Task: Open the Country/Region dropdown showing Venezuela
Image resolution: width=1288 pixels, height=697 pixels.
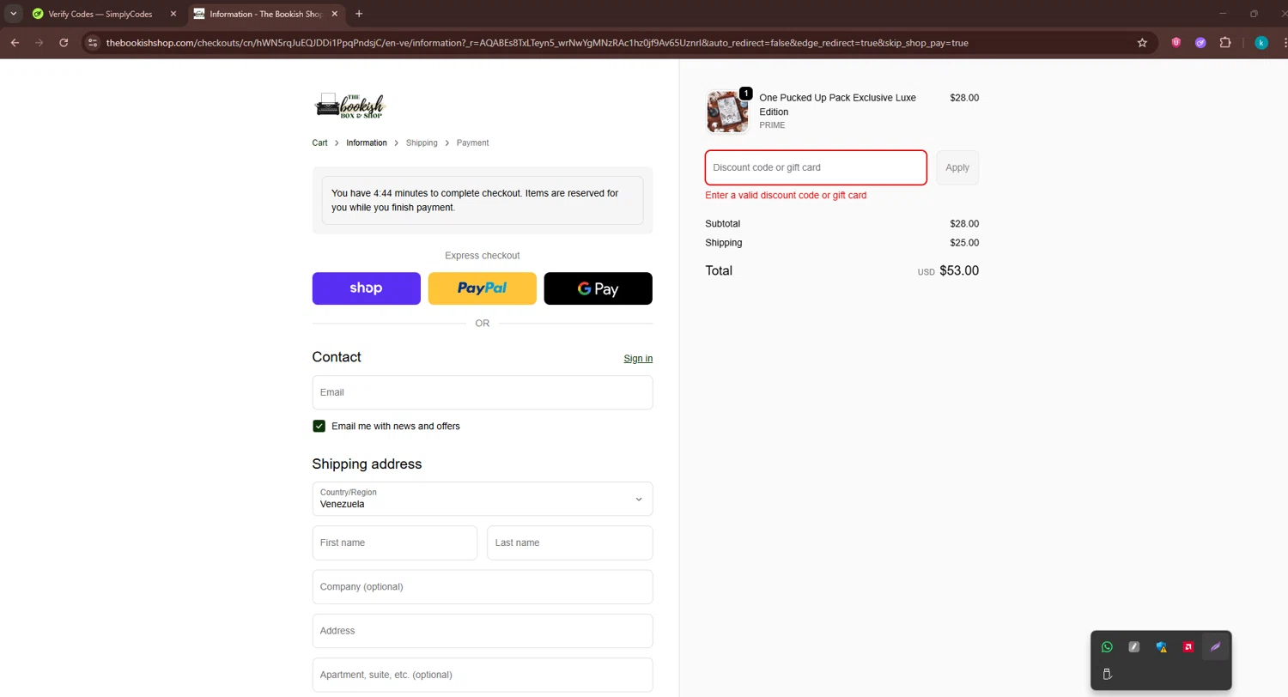Action: coord(483,499)
